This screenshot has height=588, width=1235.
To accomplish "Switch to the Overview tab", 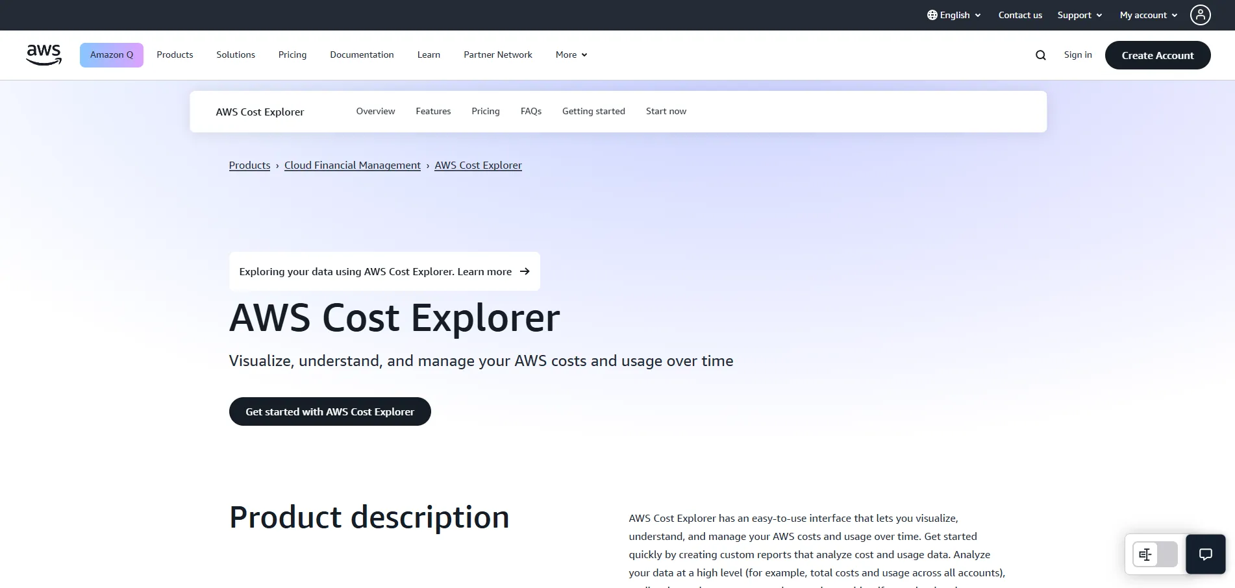I will pyautogui.click(x=375, y=111).
